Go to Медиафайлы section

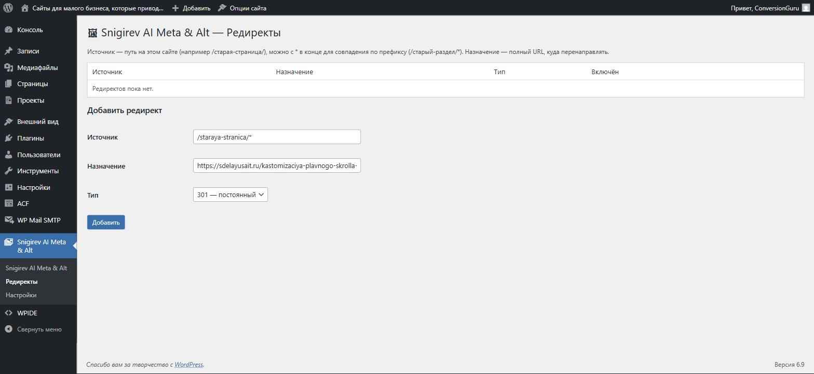click(38, 68)
